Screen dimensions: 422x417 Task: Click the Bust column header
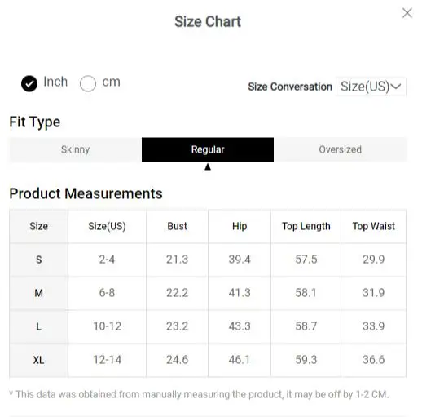(177, 226)
